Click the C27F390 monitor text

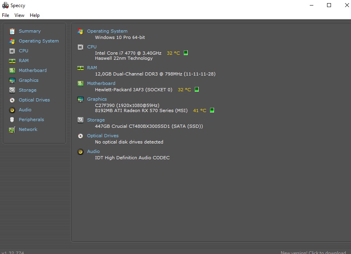click(127, 105)
